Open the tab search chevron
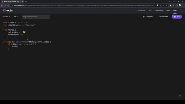The image size is (185, 104). (x=169, y=1)
